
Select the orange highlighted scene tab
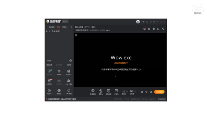tap(58, 27)
